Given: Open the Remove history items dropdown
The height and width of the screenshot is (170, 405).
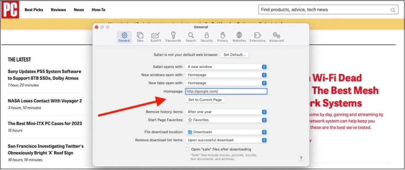Looking at the screenshot, I should tap(226, 112).
